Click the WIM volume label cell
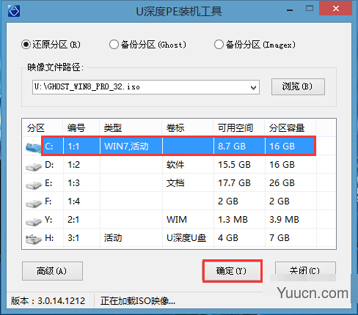Screen dimensions: 358x315 click(177, 220)
